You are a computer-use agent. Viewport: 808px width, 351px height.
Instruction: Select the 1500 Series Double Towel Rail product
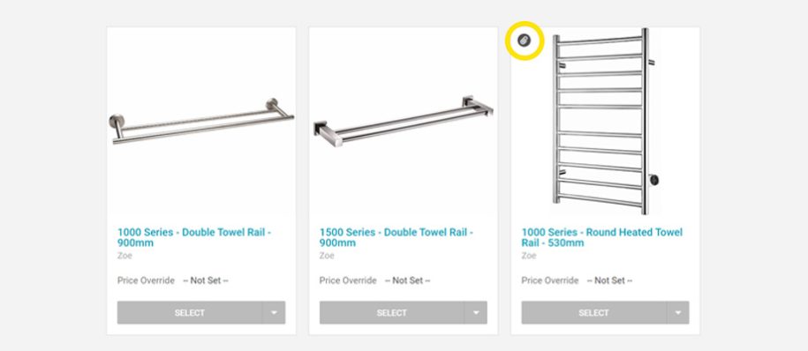[391, 312]
